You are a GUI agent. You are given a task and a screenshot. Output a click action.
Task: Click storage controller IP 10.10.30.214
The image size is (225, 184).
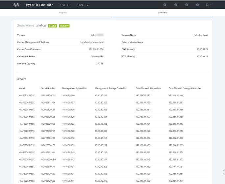pos(101,159)
